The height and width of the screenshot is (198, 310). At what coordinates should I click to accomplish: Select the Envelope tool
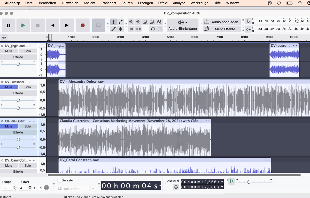(x=120, y=22)
